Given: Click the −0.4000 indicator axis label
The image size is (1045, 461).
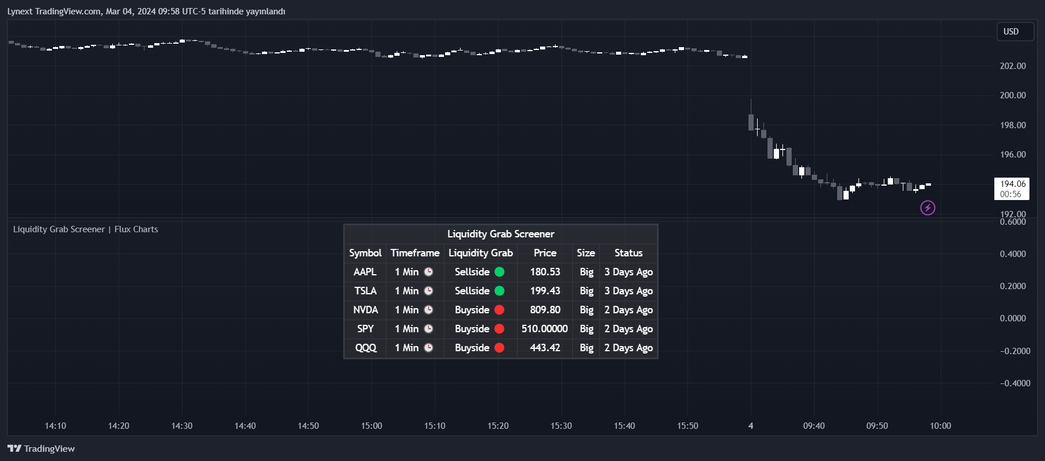Looking at the screenshot, I should coord(1015,383).
